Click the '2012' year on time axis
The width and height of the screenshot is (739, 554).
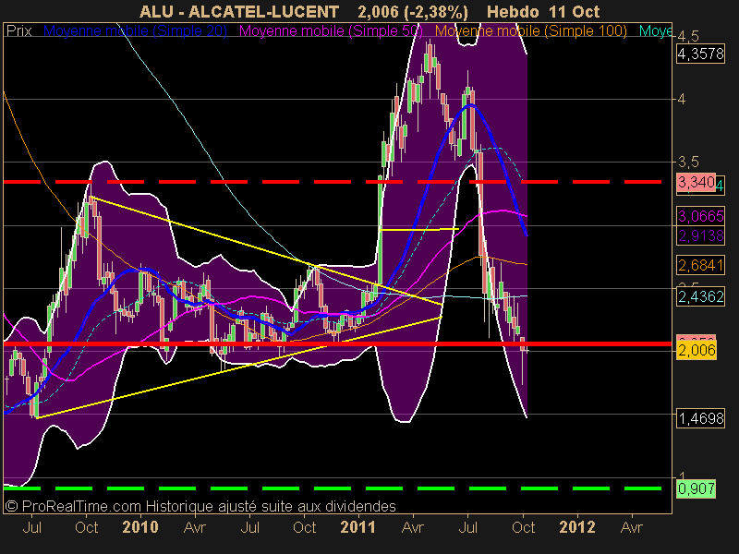point(576,527)
